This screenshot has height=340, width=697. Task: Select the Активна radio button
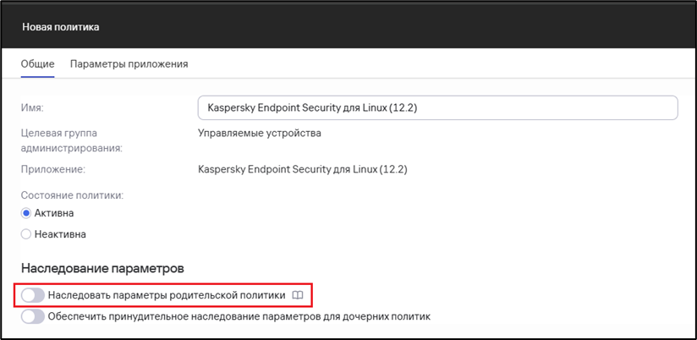click(25, 213)
